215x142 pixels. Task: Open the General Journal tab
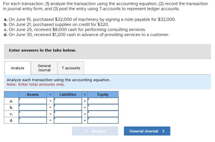coord(44,68)
